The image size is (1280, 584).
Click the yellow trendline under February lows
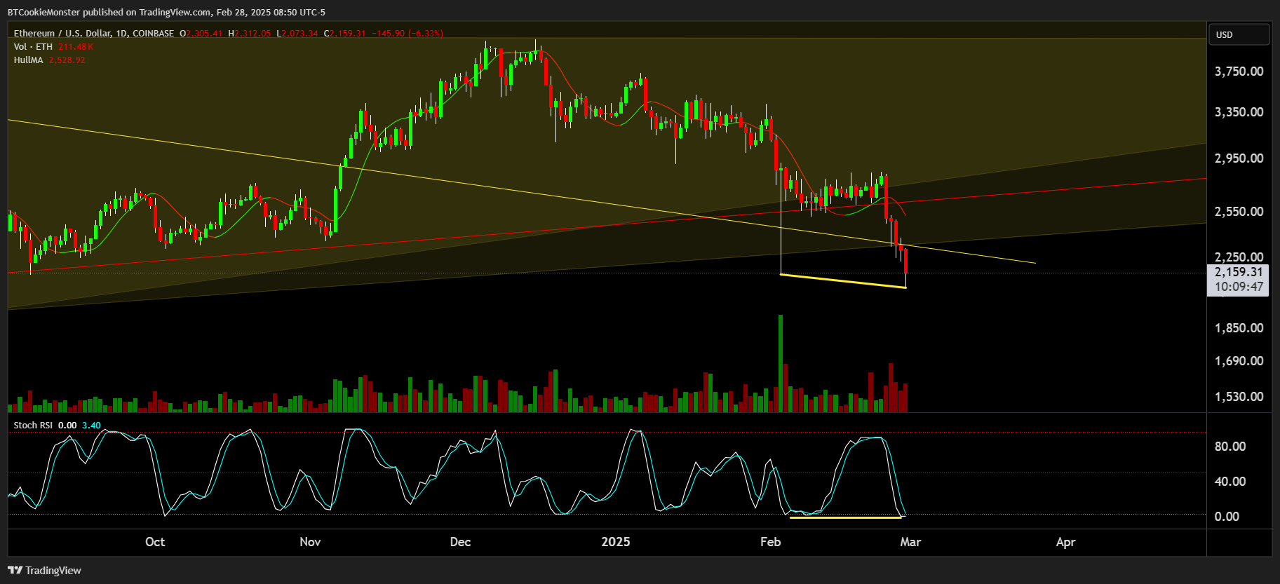(843, 280)
